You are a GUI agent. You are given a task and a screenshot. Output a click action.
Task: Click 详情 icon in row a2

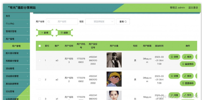172,76
